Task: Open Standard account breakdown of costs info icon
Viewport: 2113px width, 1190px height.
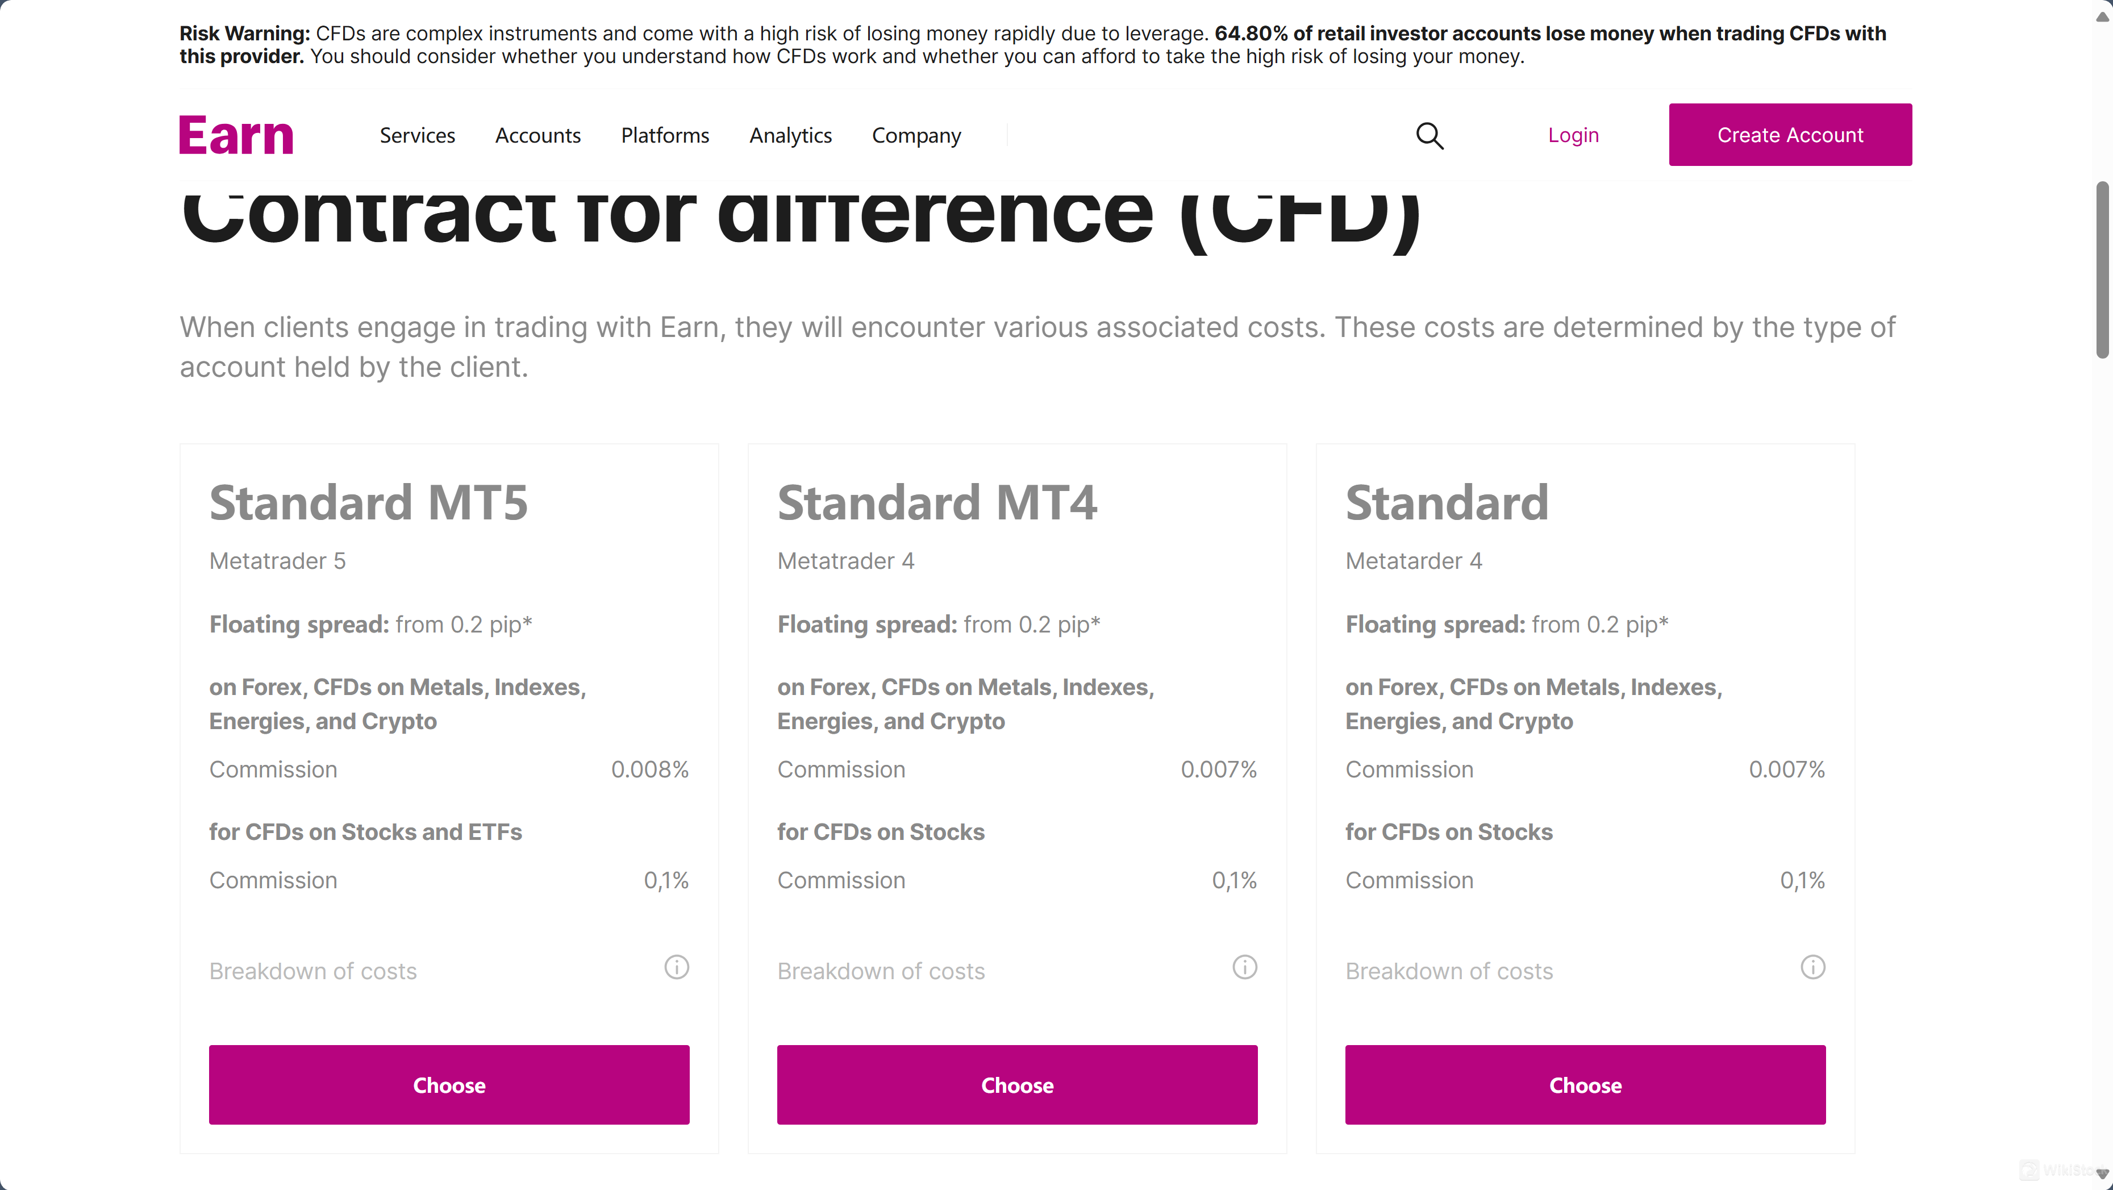Action: coord(1812,968)
